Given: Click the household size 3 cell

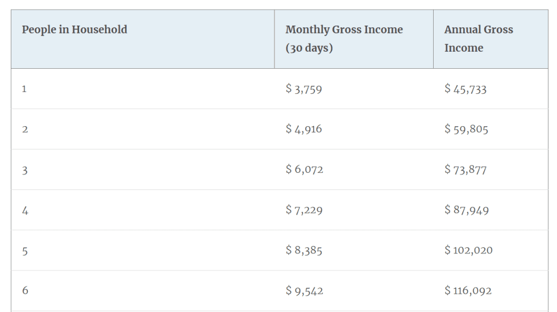Looking at the screenshot, I should (24, 170).
